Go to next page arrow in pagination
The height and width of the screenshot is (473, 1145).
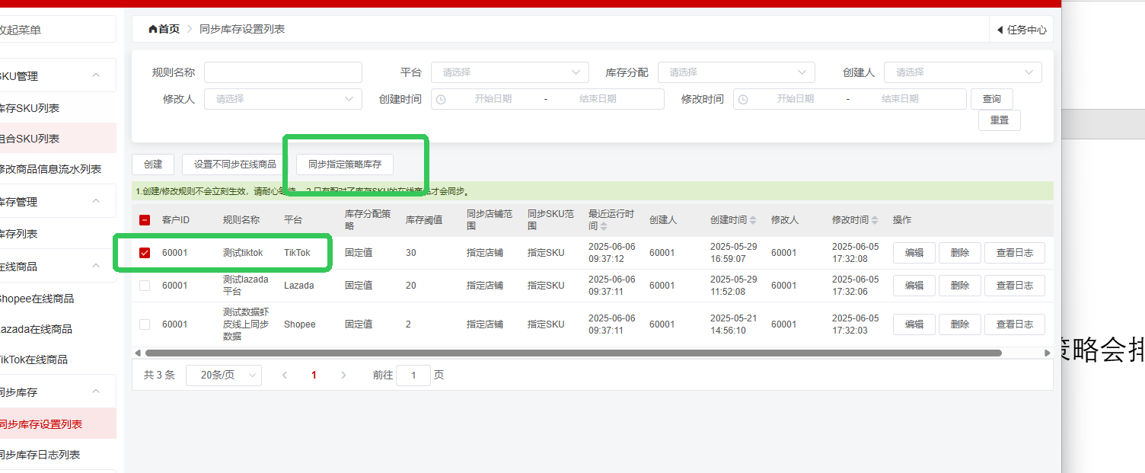point(343,376)
